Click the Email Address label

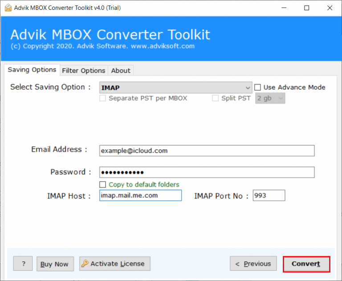click(x=59, y=149)
